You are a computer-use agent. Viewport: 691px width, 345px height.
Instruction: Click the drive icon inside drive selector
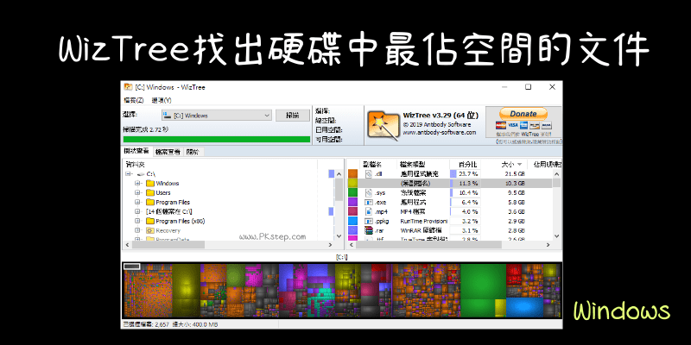167,116
